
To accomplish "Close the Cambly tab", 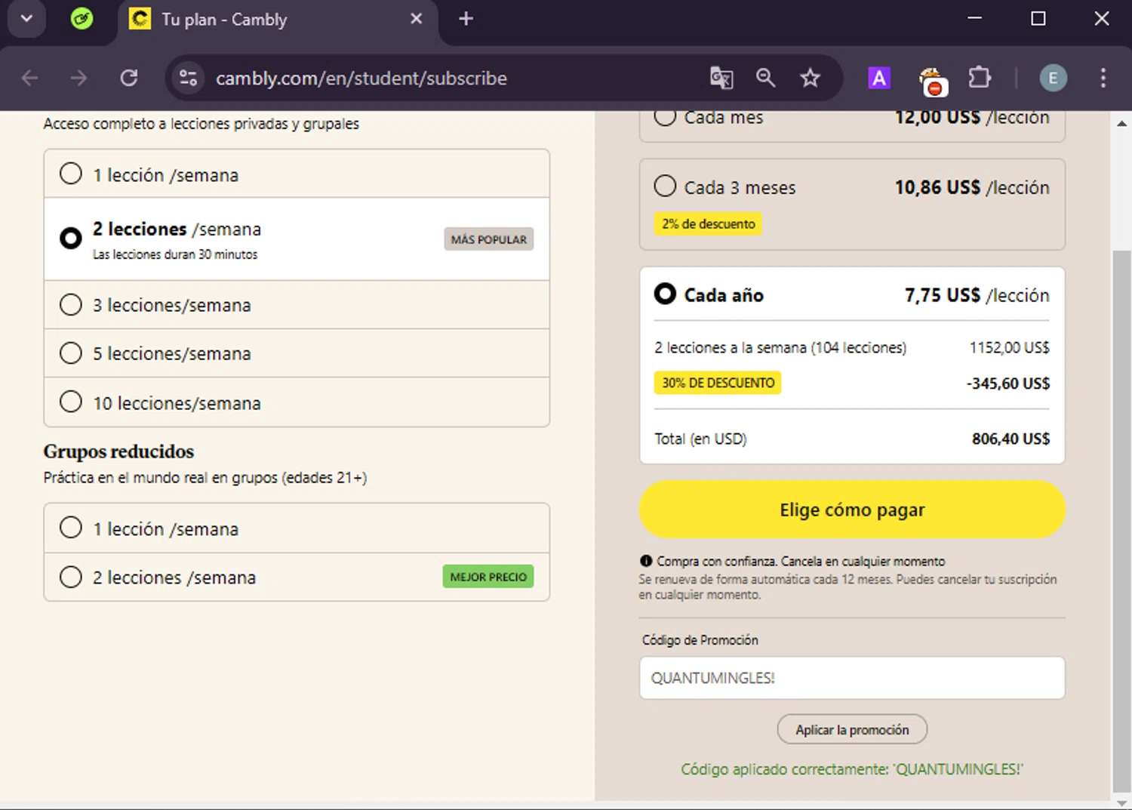I will pyautogui.click(x=416, y=19).
